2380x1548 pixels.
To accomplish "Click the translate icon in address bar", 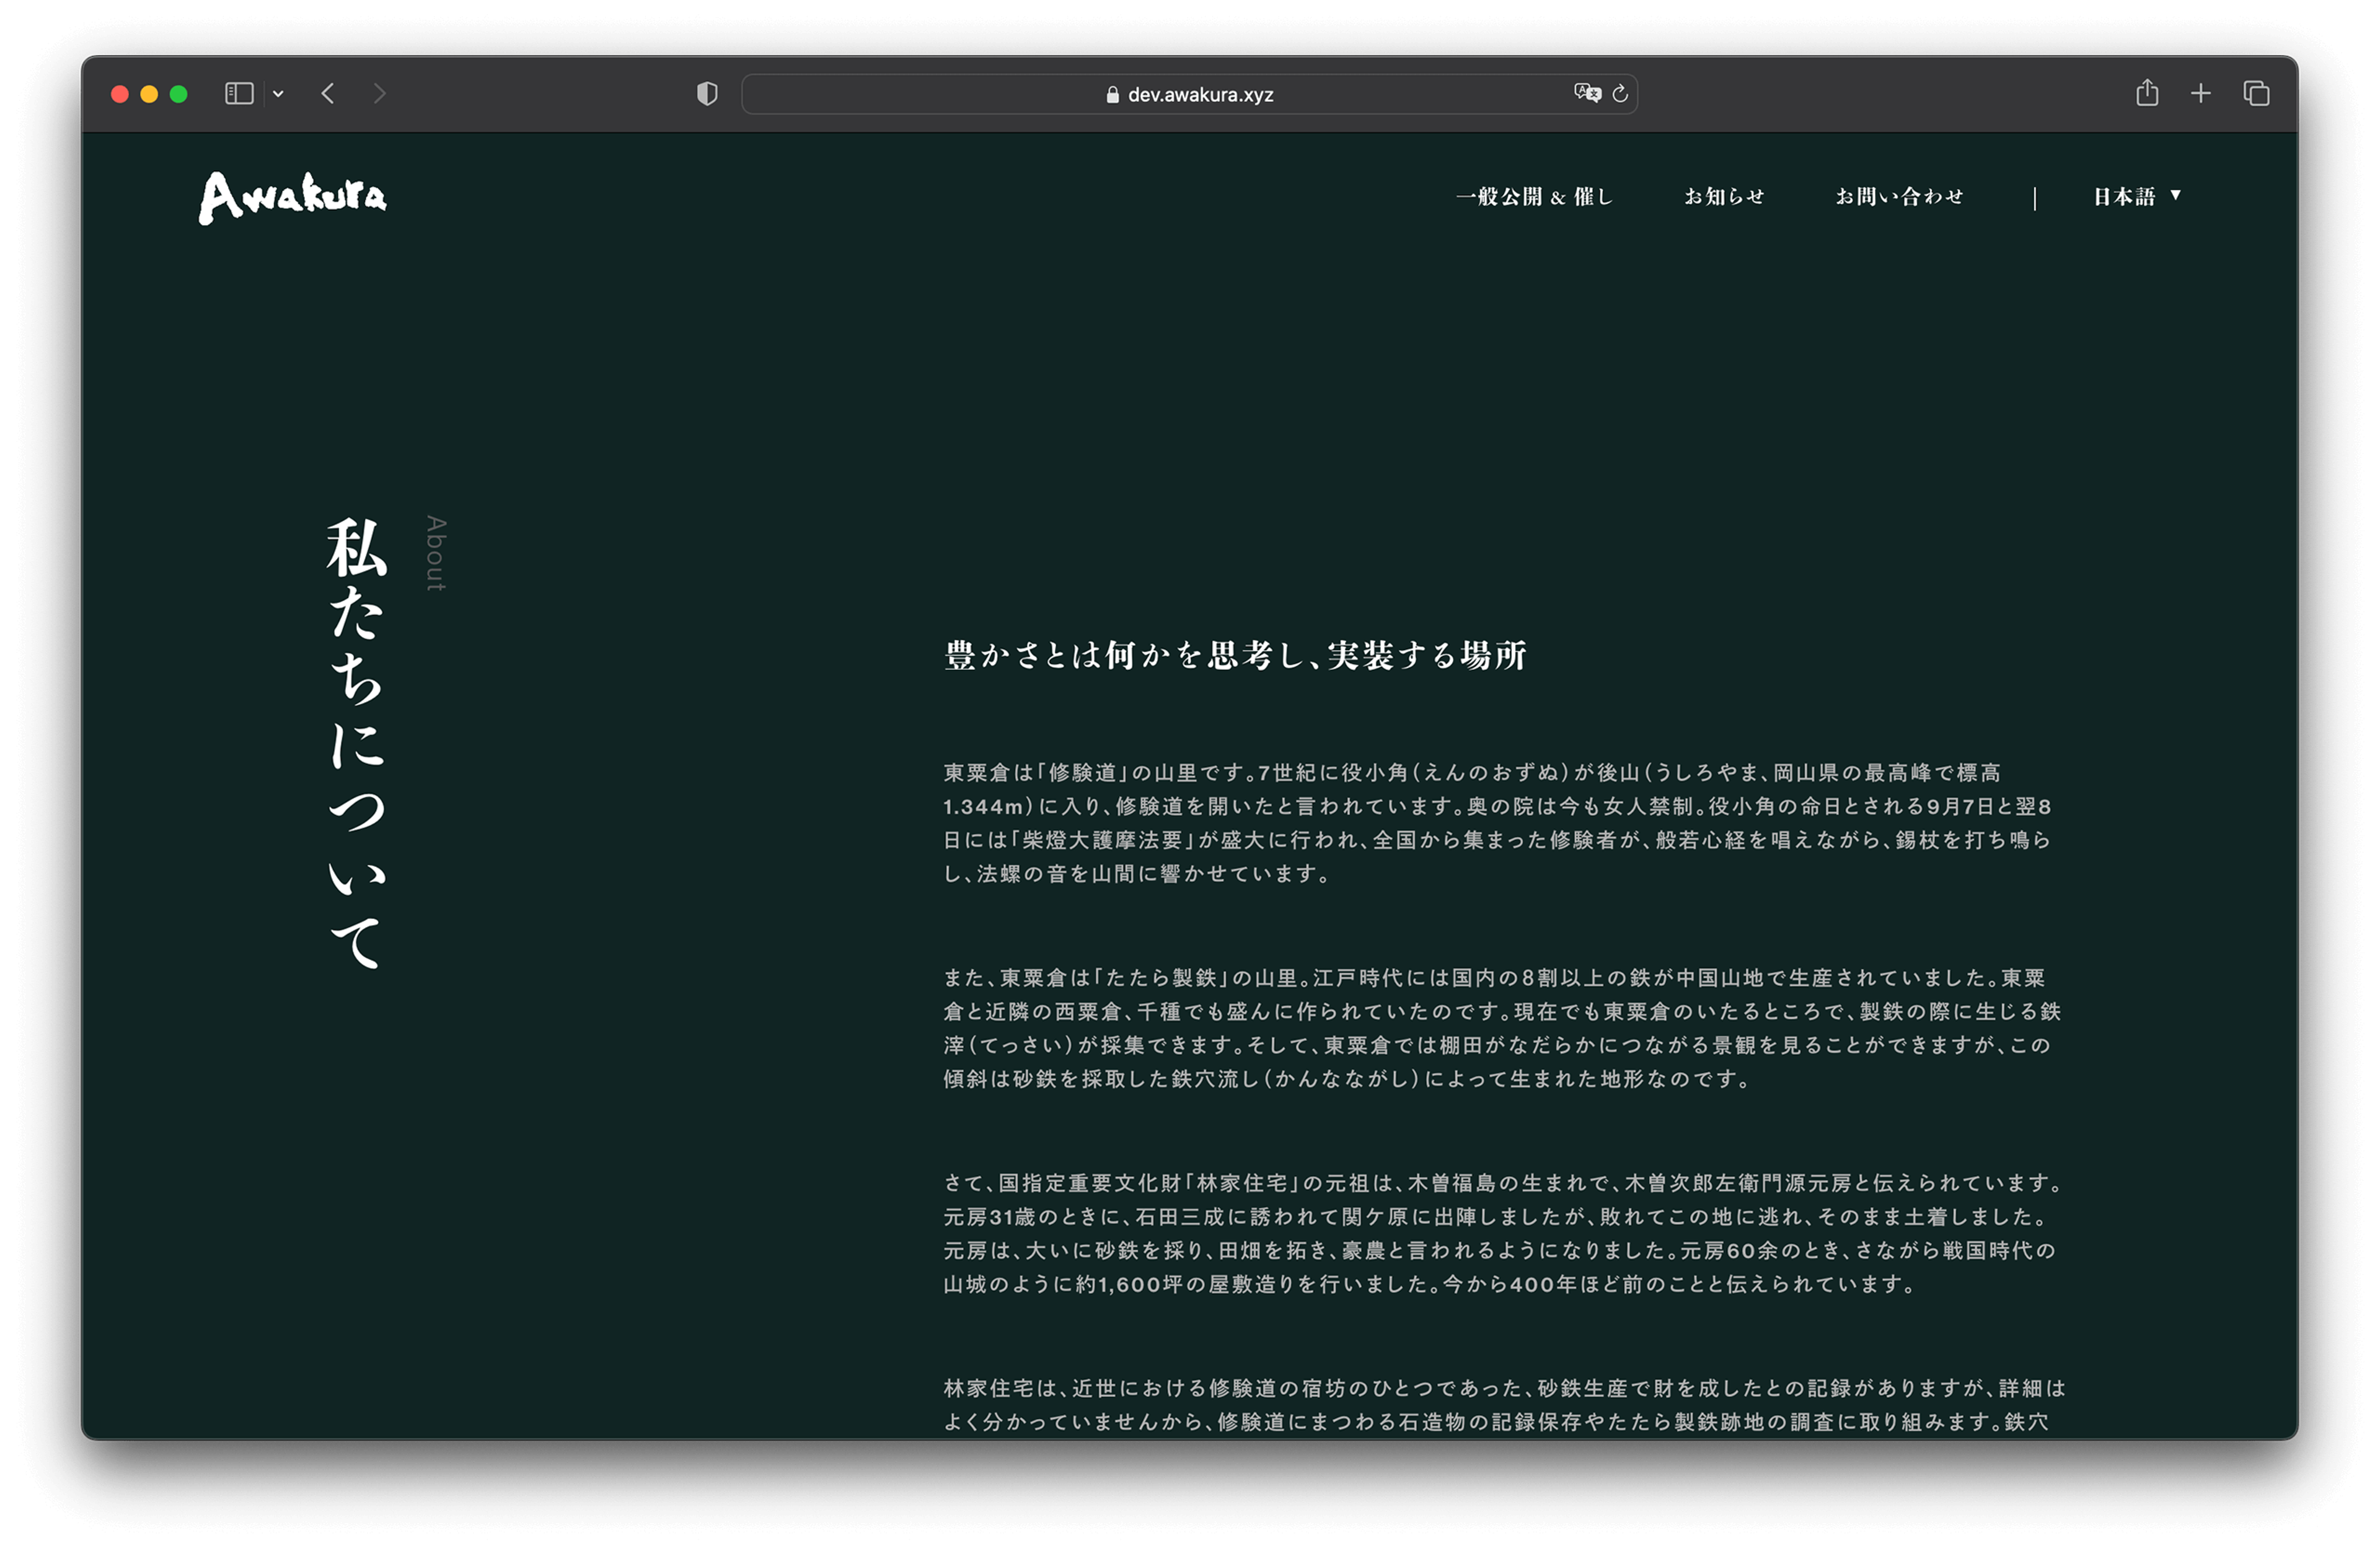I will pyautogui.click(x=1587, y=93).
